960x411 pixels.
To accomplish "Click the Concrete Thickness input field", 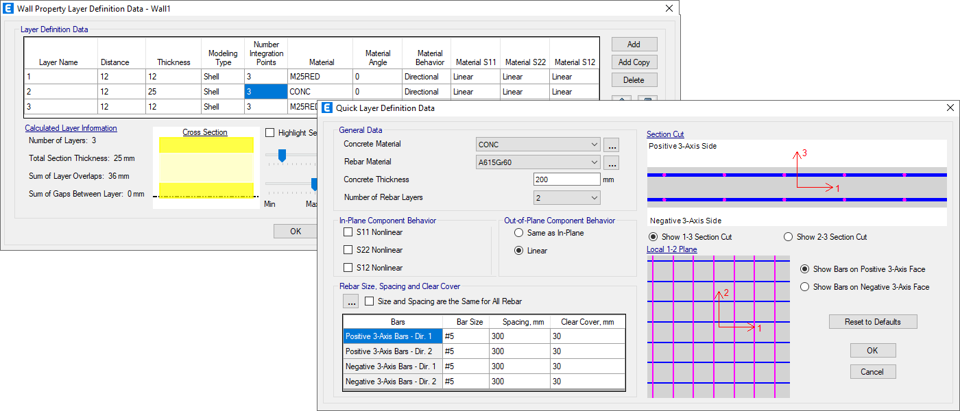I will pos(566,179).
